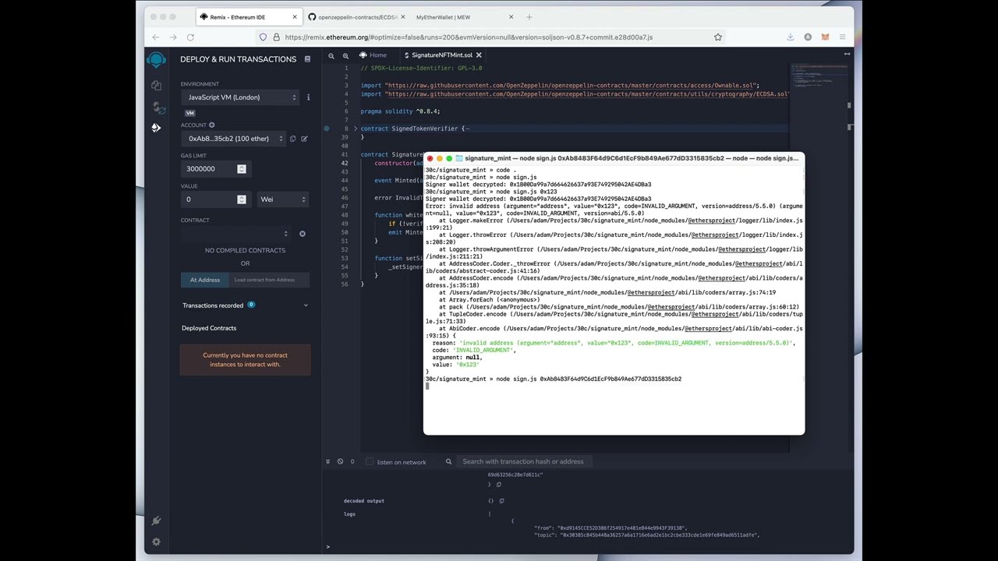
Task: Click the Value amount field
Action: (216, 199)
